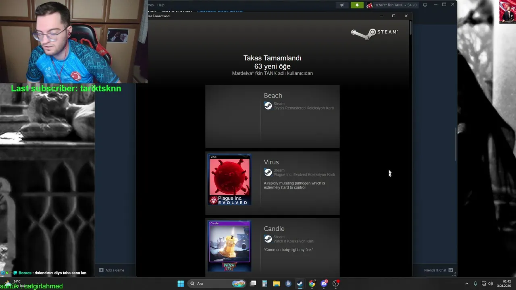Click 'Crysis Remastered Koleksiyon Kartı' text
The image size is (516, 290).
pos(304,108)
